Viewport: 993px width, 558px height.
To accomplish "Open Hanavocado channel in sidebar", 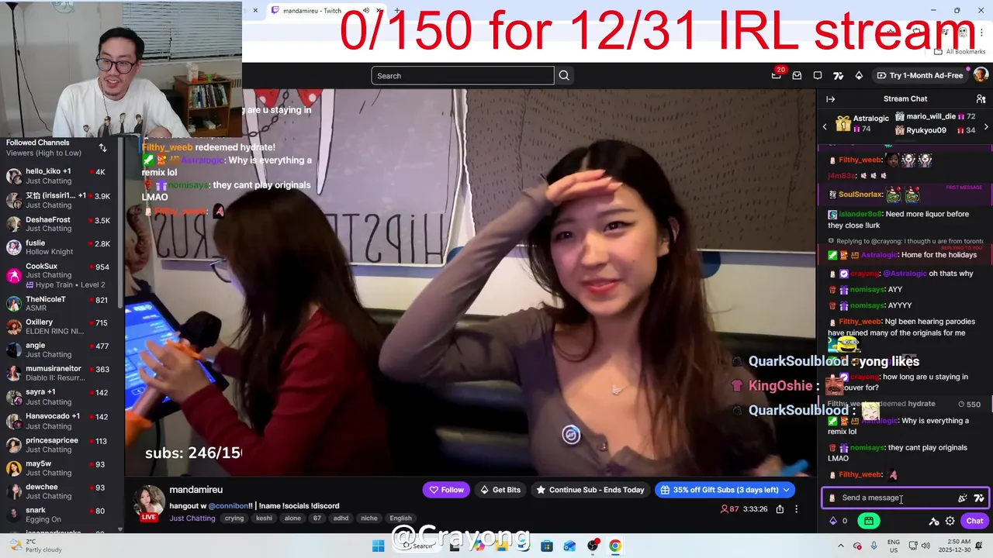I will click(x=62, y=421).
